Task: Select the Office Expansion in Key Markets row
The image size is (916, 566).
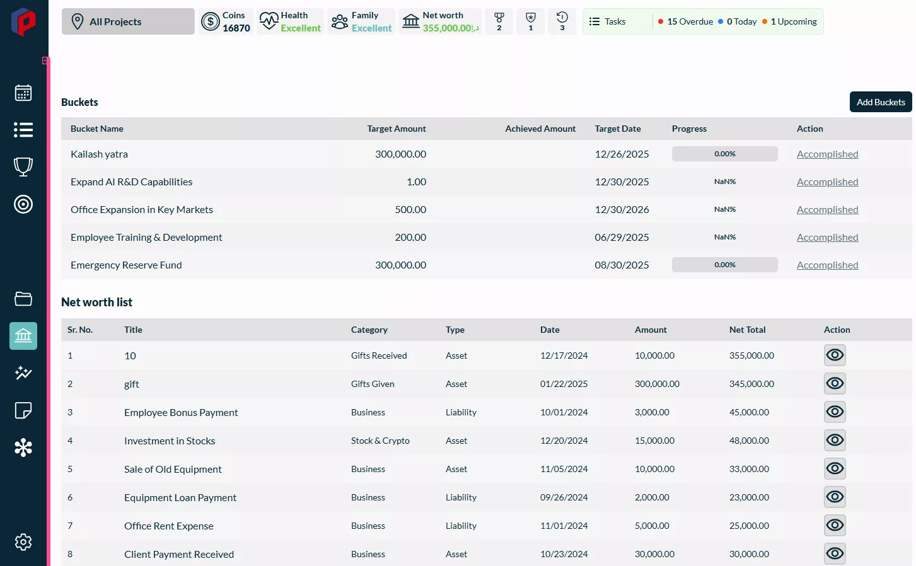Action: click(487, 209)
